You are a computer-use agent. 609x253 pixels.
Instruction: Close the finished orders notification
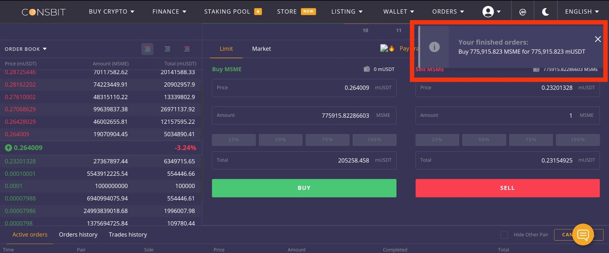pyautogui.click(x=598, y=39)
